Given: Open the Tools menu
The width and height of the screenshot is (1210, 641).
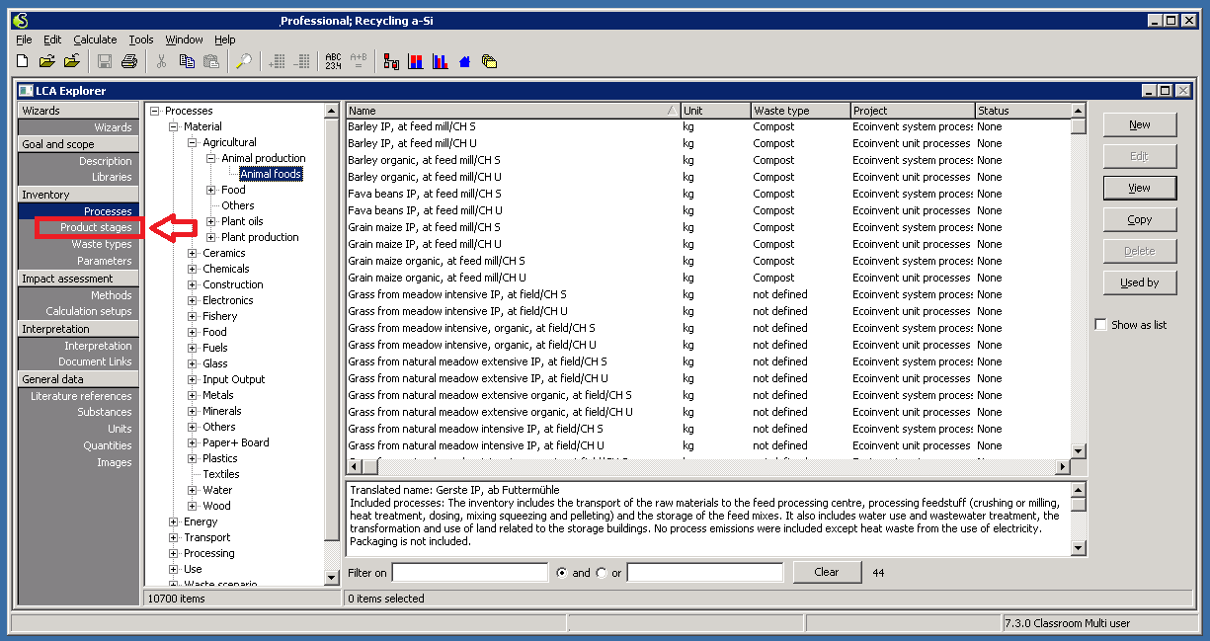Looking at the screenshot, I should click(141, 40).
